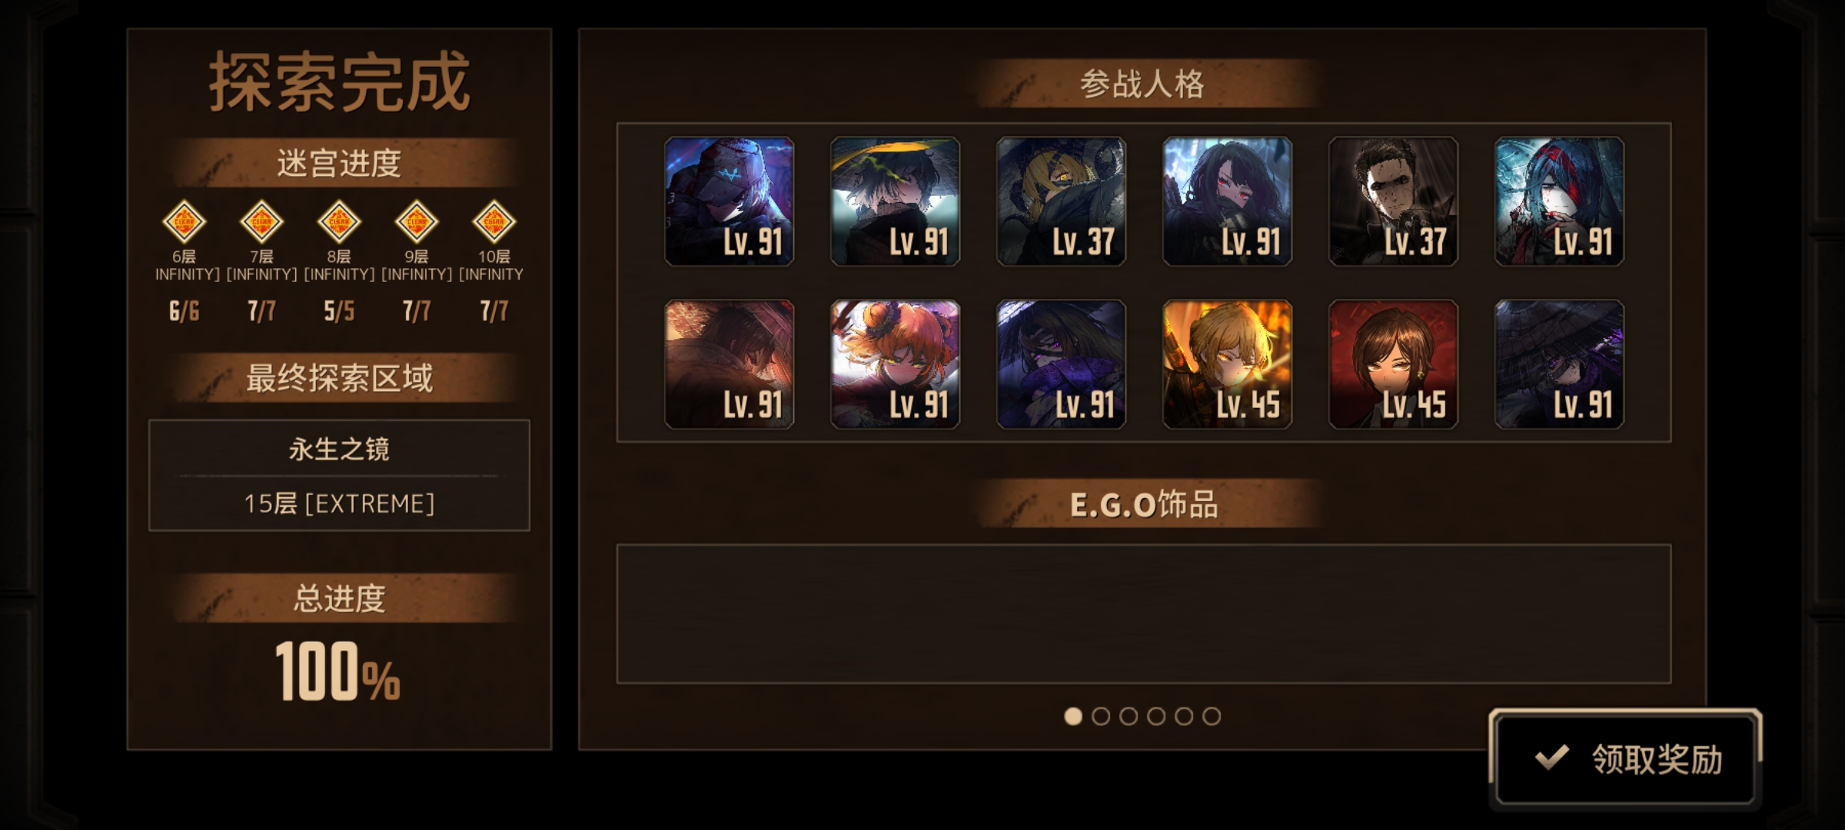1845x830 pixels.
Task: Select the fourth pagination dot
Action: pyautogui.click(x=1156, y=716)
